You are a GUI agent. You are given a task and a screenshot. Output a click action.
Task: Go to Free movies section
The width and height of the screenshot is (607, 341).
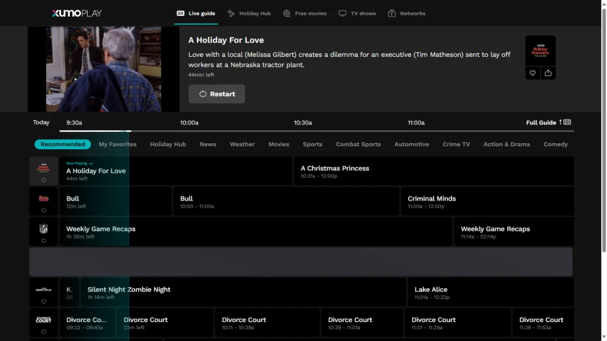(x=305, y=13)
